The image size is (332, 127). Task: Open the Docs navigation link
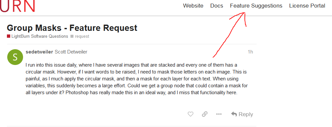coord(217,6)
